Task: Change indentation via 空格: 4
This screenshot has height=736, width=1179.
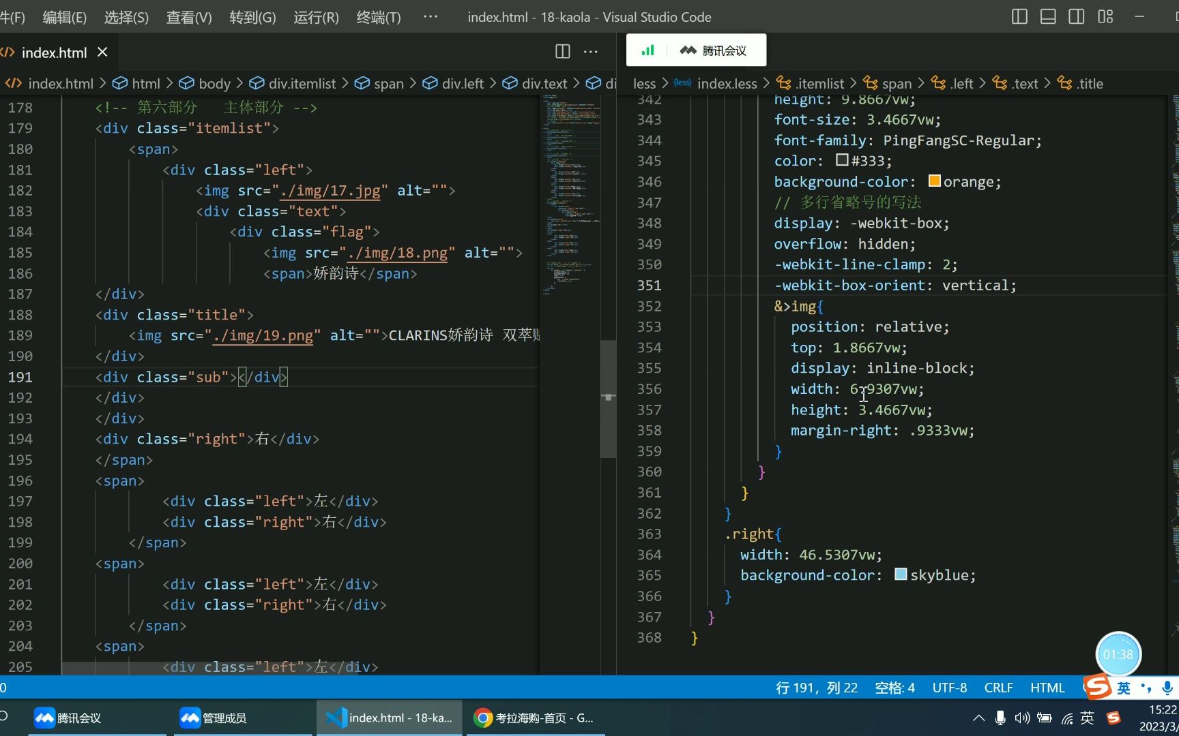Action: [894, 688]
